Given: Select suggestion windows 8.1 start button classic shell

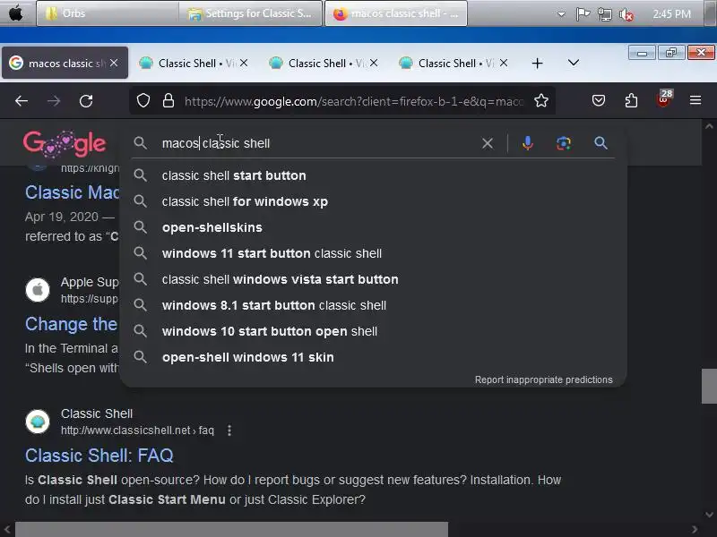Looking at the screenshot, I should tap(373, 305).
